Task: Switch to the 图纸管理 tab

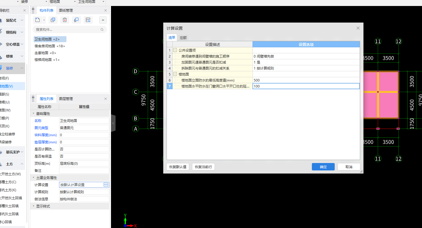Action: click(66, 10)
